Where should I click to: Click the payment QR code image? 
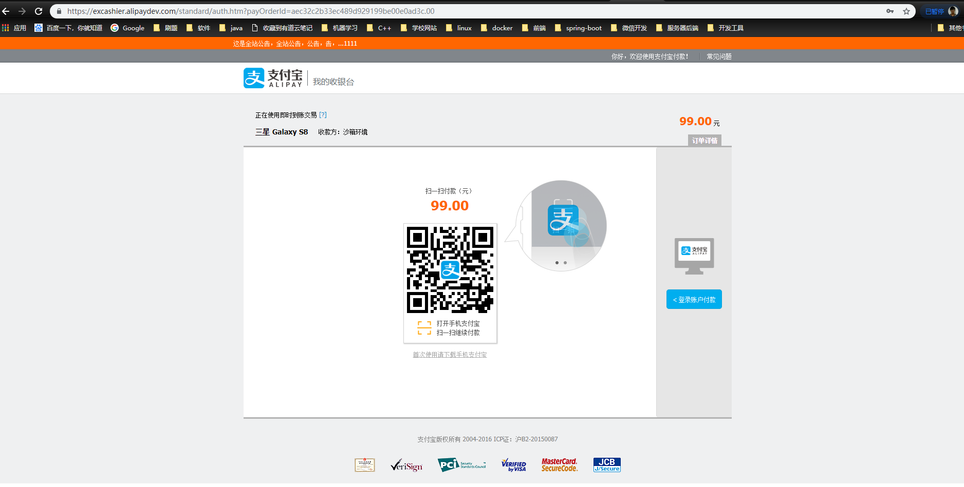tap(450, 270)
